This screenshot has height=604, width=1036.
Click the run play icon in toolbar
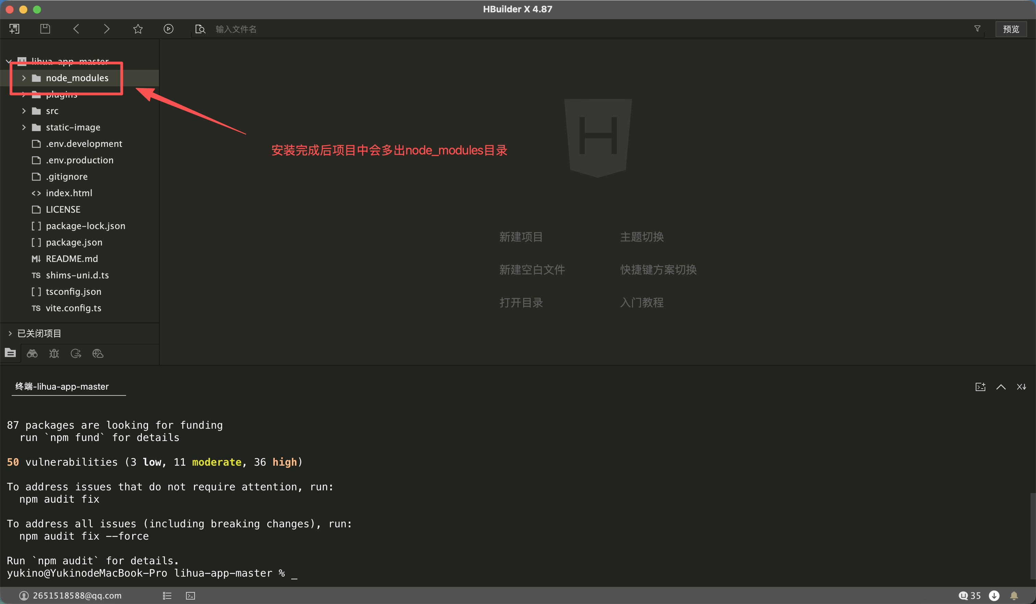tap(168, 29)
